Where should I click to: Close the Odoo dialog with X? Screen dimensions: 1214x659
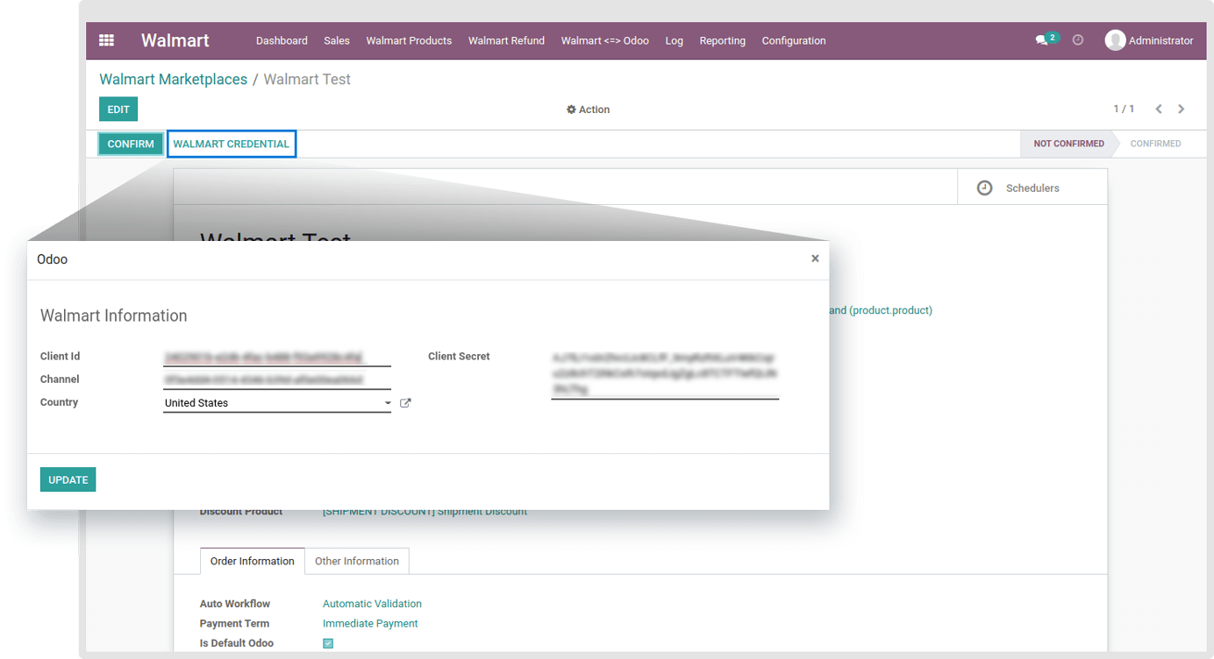click(815, 259)
